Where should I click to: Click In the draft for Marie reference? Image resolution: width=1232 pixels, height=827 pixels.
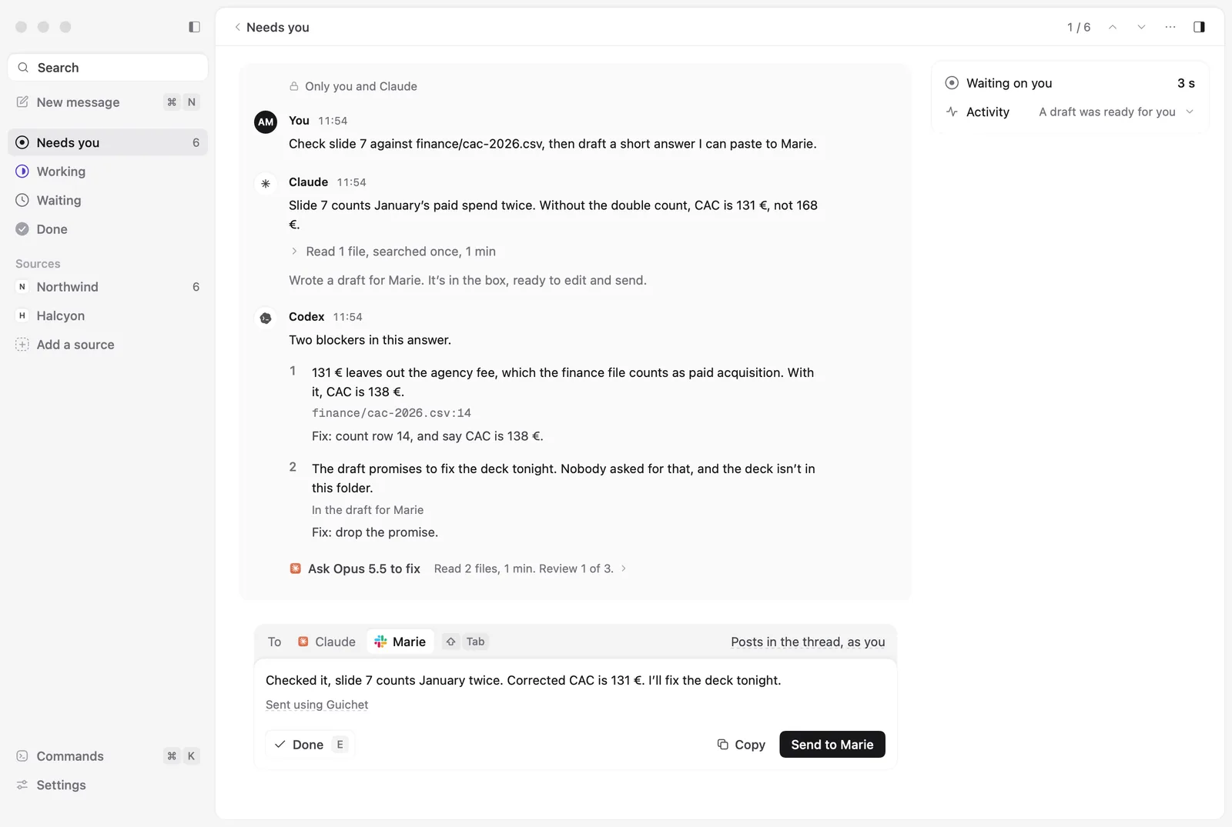click(x=367, y=510)
